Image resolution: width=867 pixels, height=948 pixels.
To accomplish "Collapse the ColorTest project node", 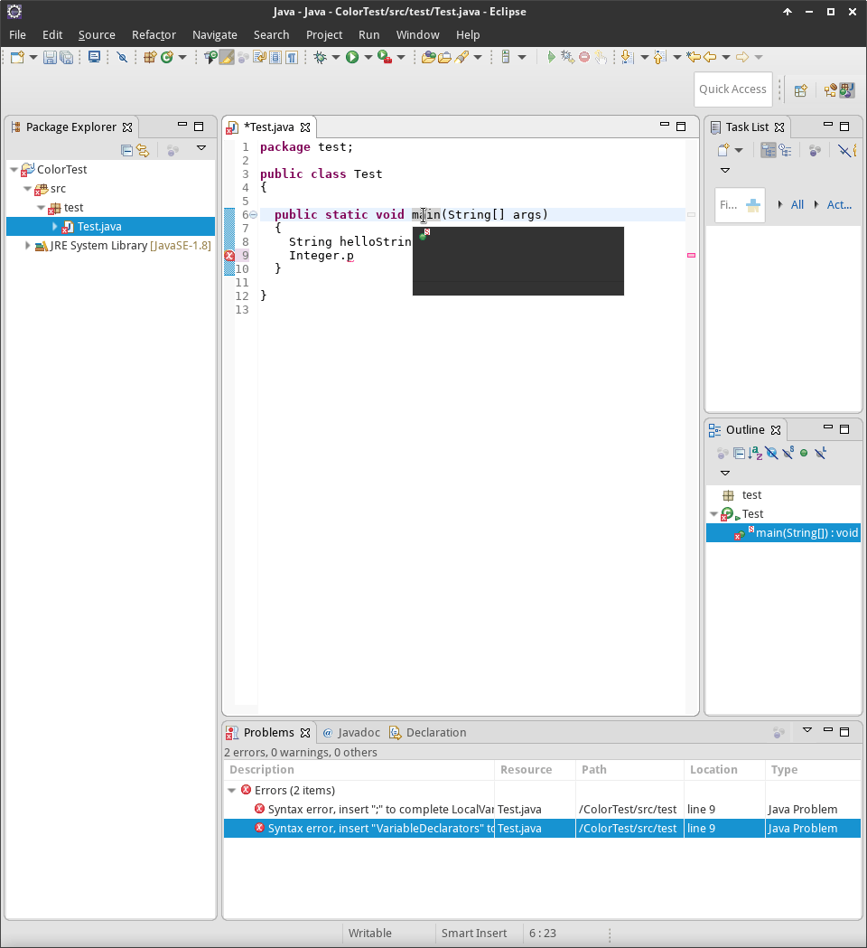I will [14, 170].
